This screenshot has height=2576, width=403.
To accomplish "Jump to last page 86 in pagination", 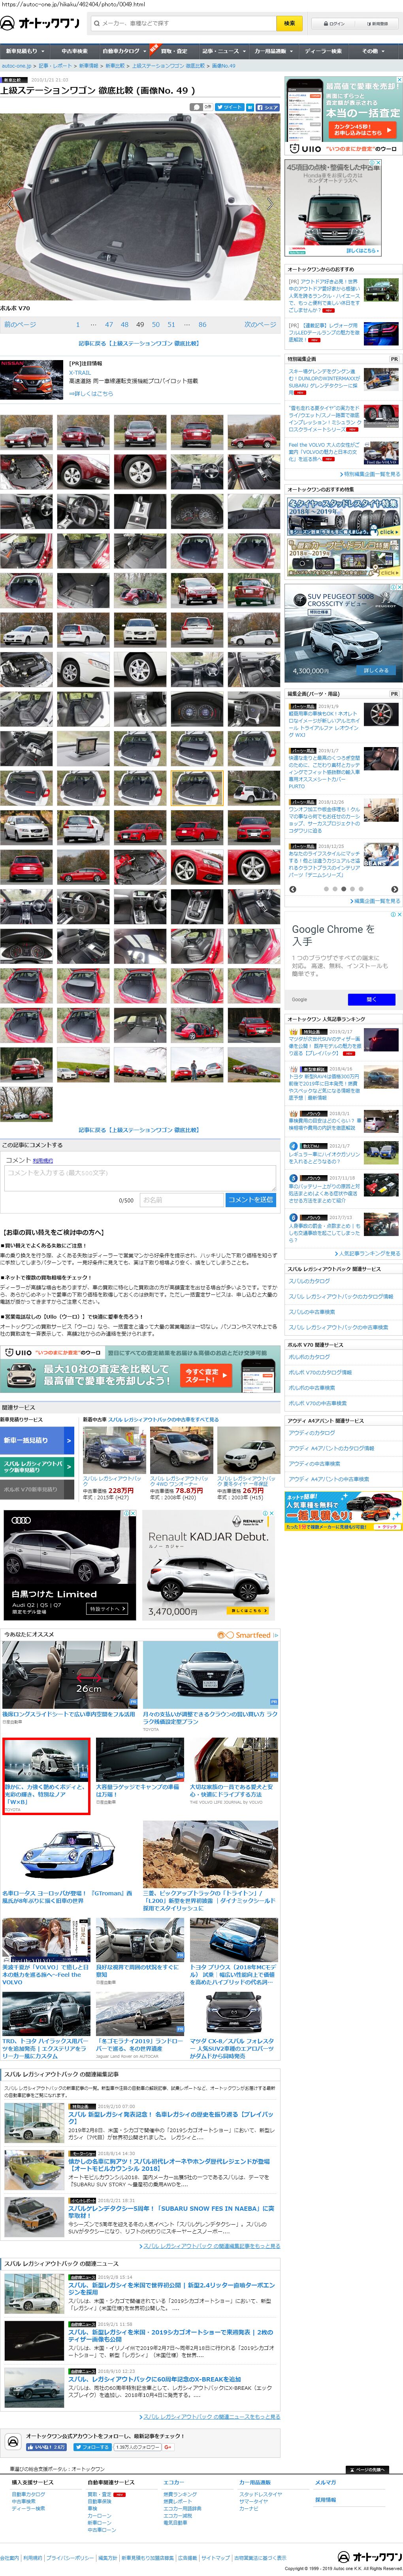I will 202,324.
